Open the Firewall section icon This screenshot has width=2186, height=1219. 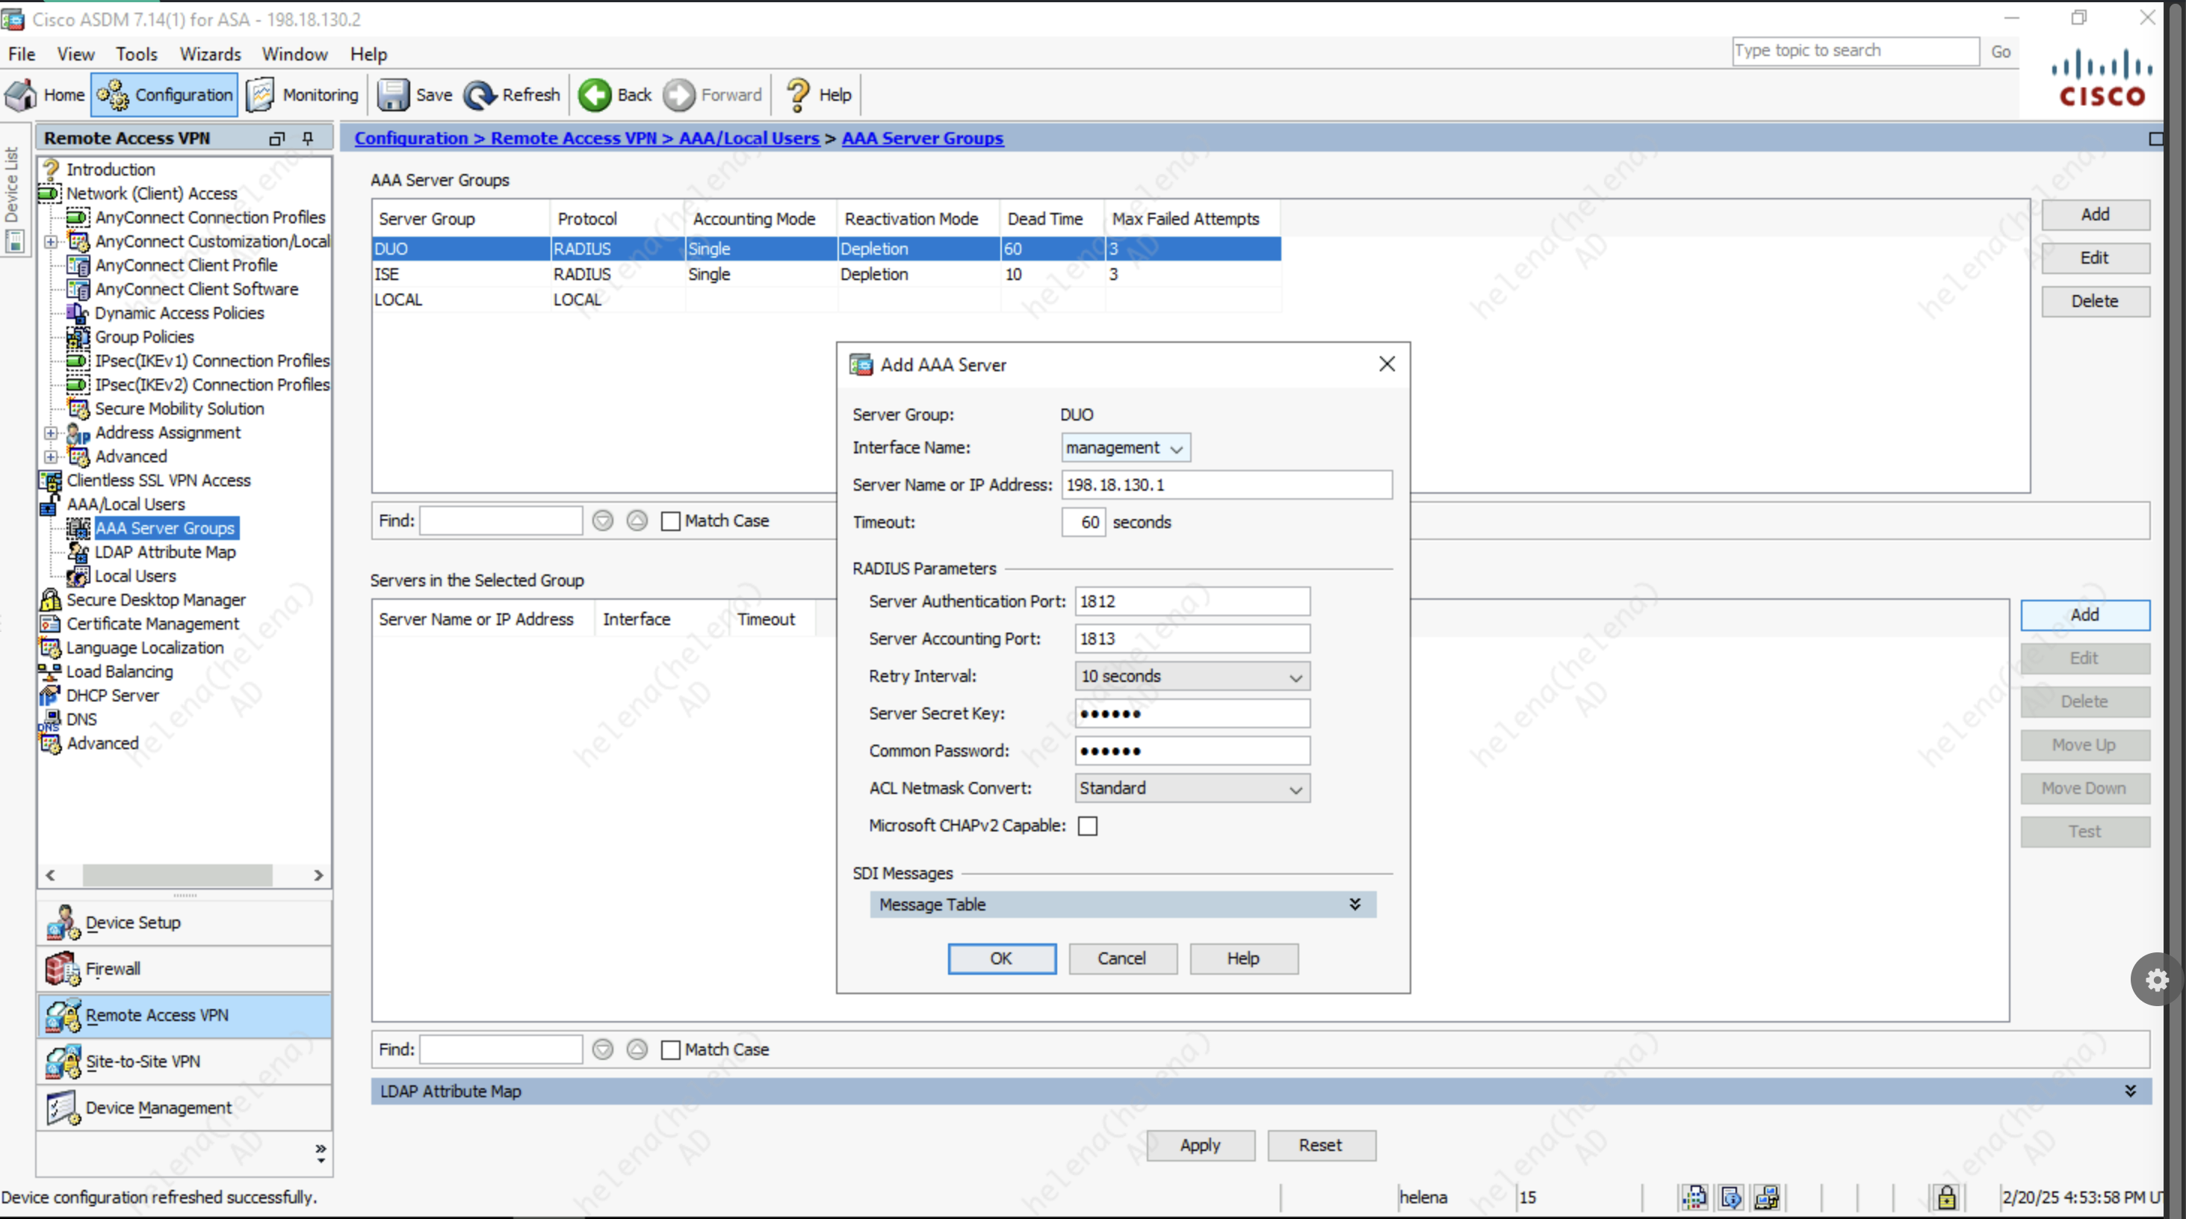tap(62, 969)
